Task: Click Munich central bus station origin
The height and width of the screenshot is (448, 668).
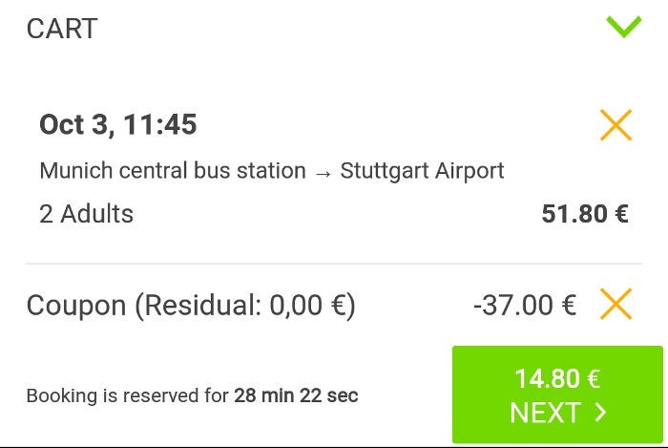Action: tap(173, 172)
